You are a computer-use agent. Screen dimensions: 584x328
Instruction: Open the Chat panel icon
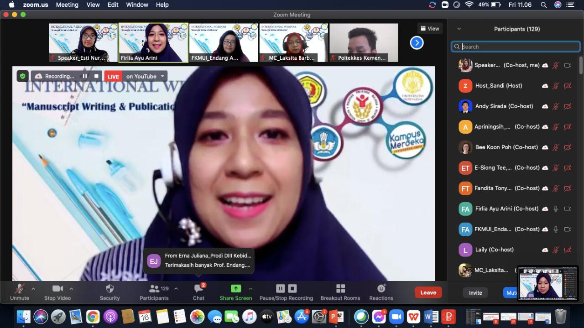[x=198, y=292]
